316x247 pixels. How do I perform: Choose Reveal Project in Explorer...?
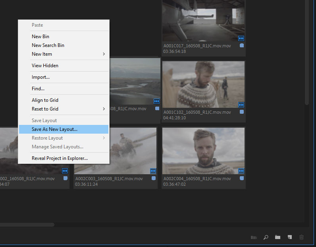click(x=64, y=158)
